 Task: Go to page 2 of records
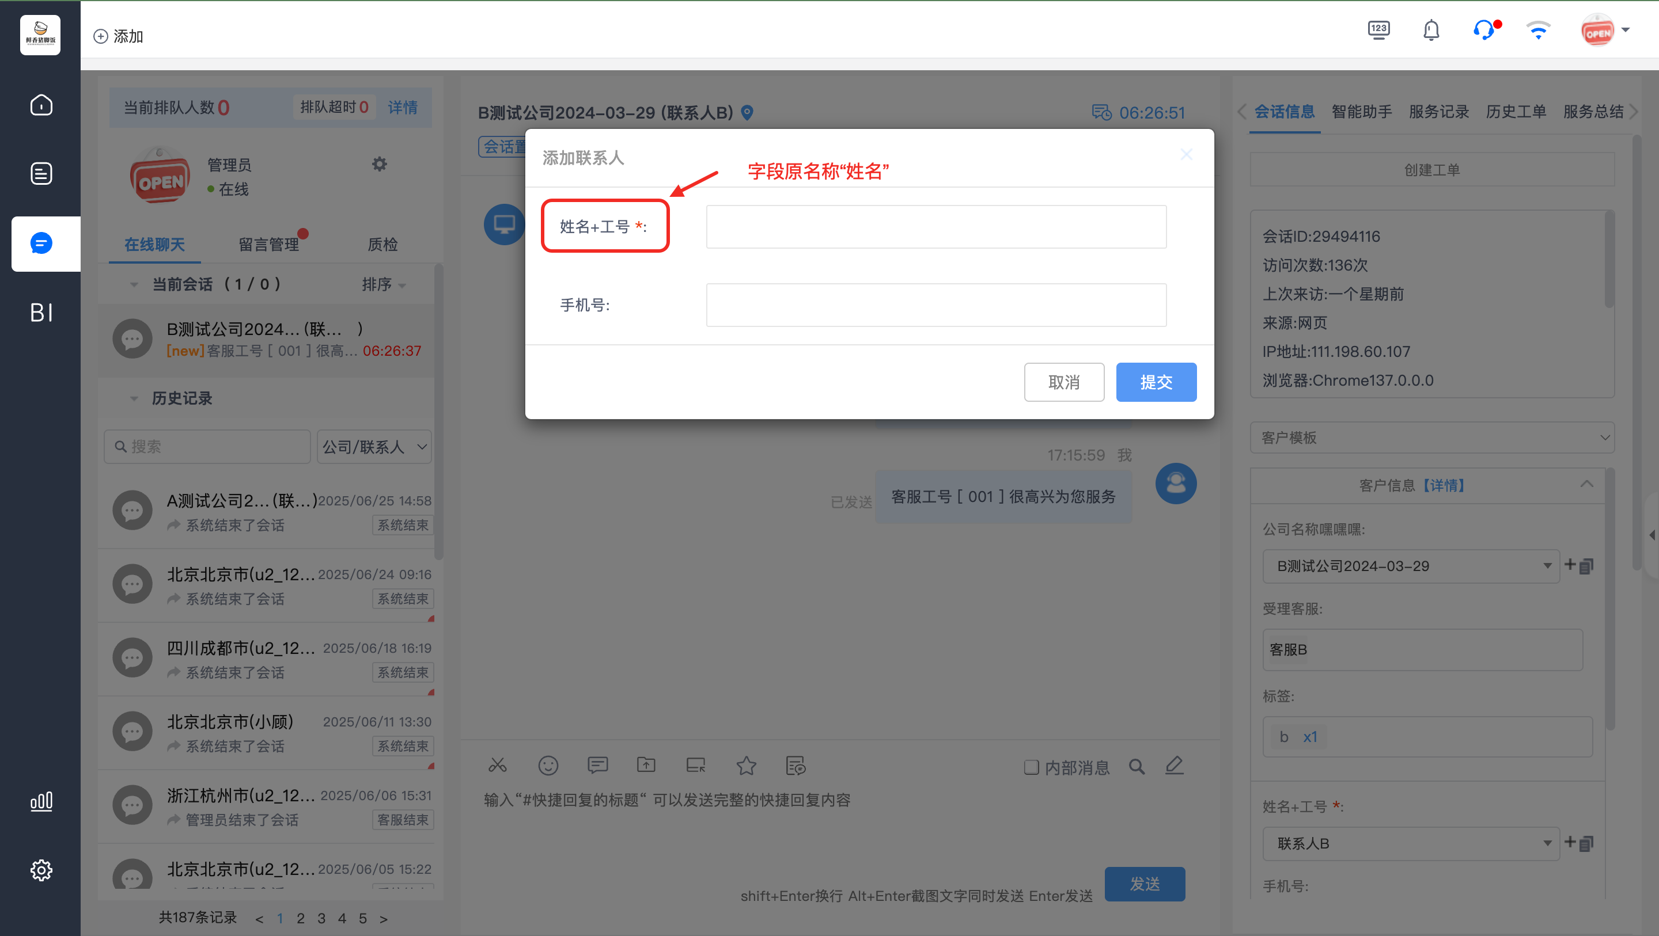(301, 919)
